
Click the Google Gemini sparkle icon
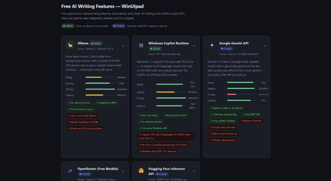[212, 45]
